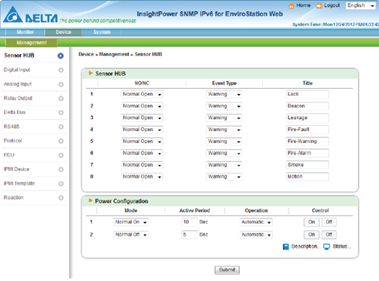Click On button for power row 2

point(311,234)
